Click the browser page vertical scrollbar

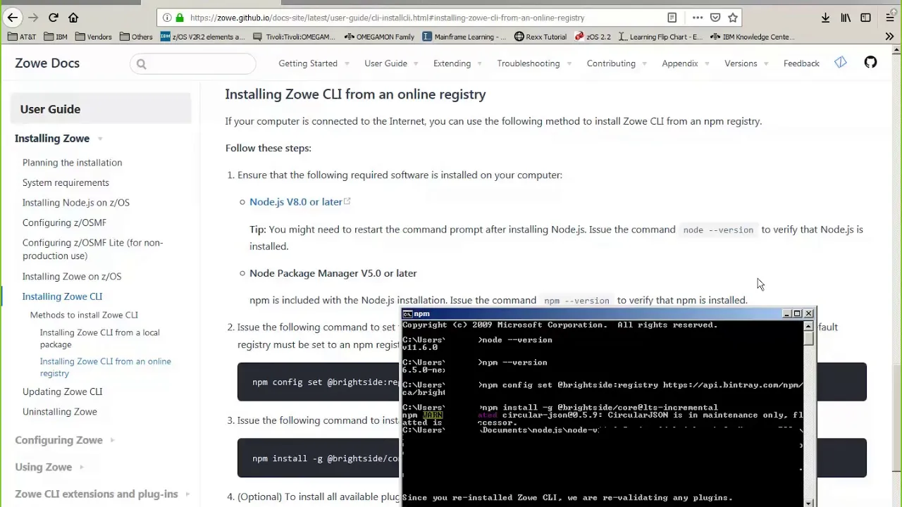point(896,275)
